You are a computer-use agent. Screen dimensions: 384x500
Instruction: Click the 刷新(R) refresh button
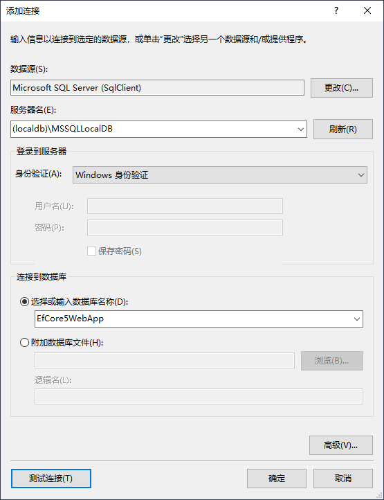click(343, 129)
